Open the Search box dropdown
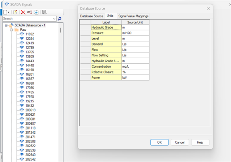Image resolution: width=231 pixels, height=162 pixels. click(54, 18)
